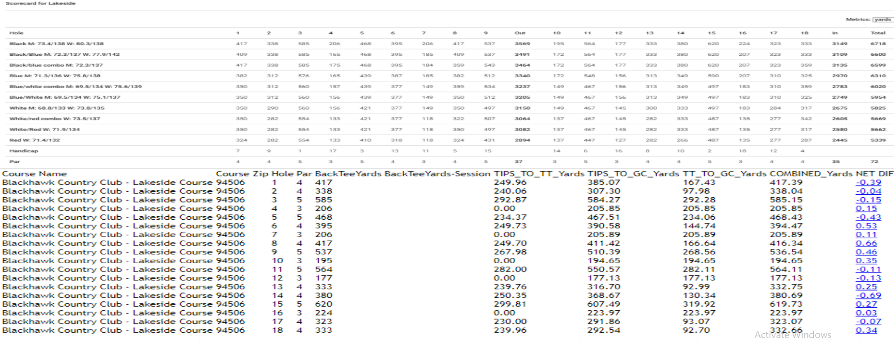Click the Blue tee total 6310
Viewport: 894px width, 339px height.
[x=878, y=76]
